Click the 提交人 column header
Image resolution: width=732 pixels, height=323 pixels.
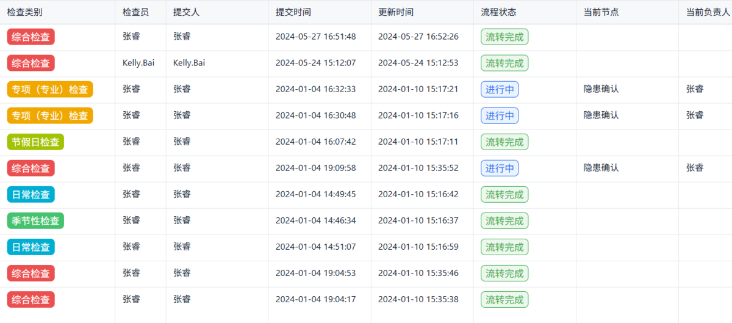tap(185, 12)
